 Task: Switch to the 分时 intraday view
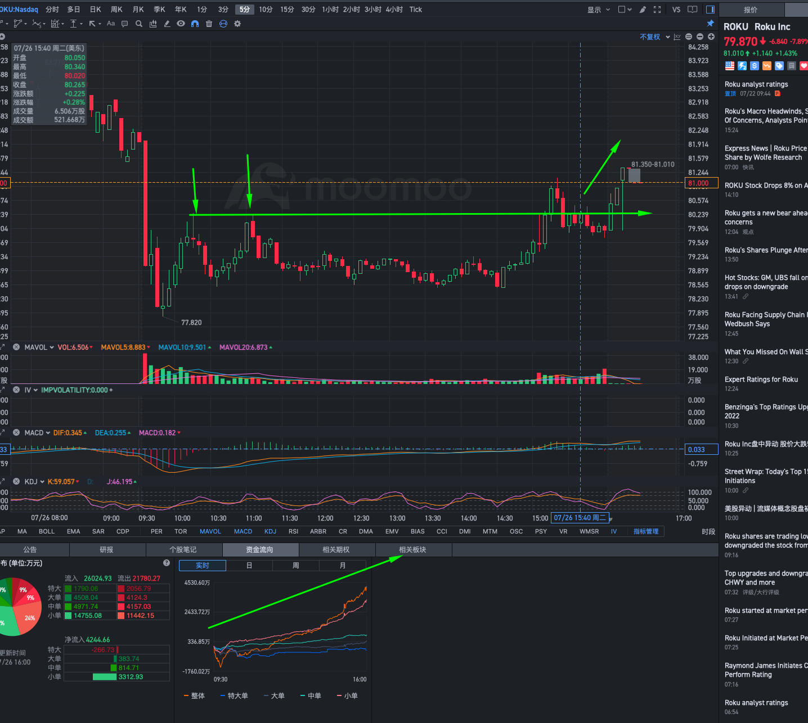click(x=52, y=10)
